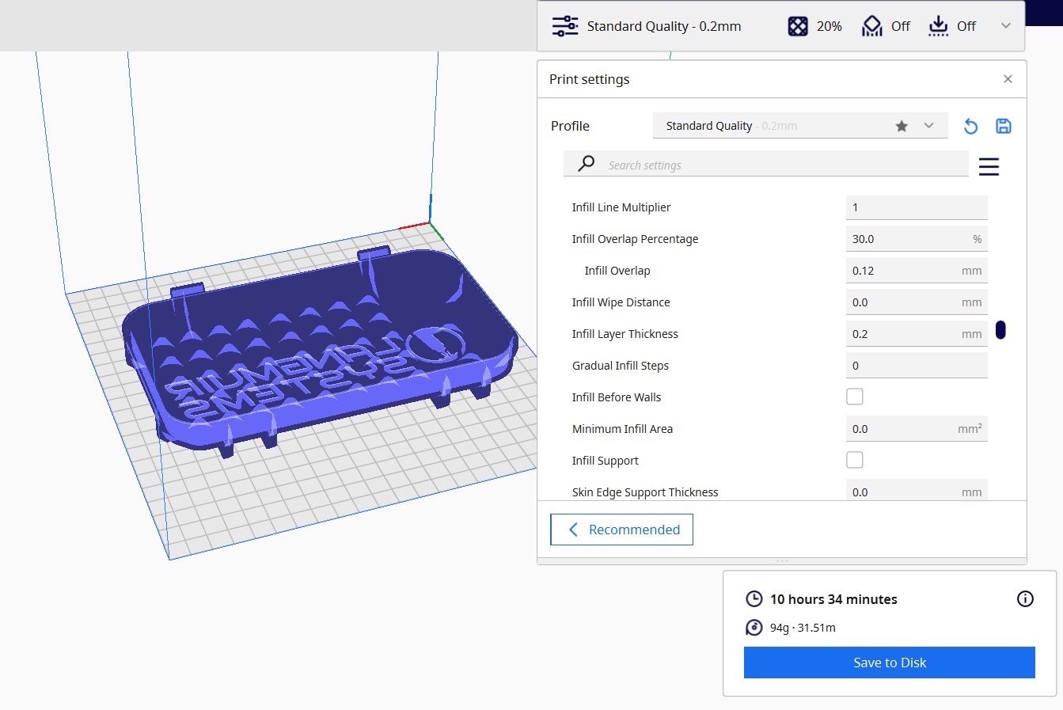1063x710 pixels.
Task: Click the Gradual Infill Steps label
Action: (x=621, y=366)
